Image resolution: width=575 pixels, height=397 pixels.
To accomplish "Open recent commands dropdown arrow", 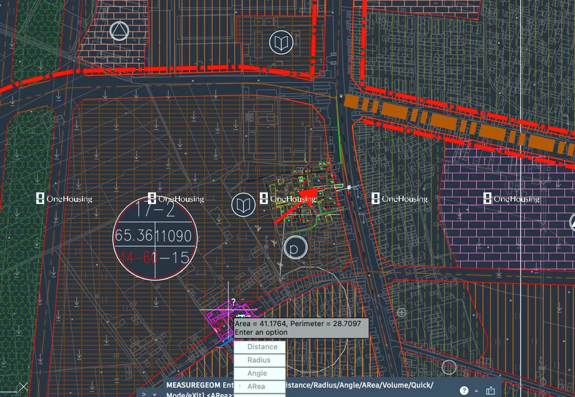I will [x=154, y=394].
